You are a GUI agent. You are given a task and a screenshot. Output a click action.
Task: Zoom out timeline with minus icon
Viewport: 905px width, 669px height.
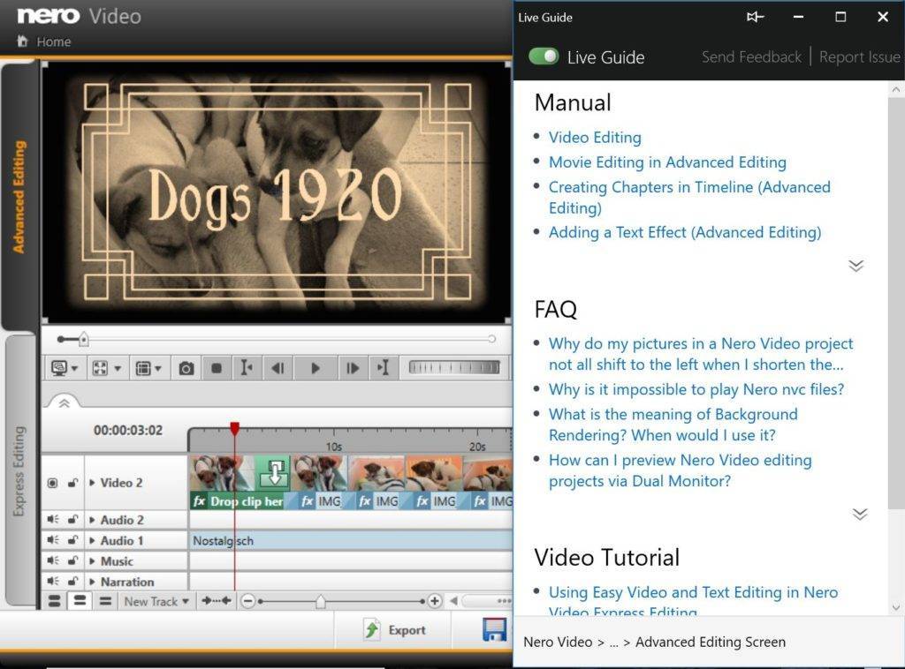(x=248, y=601)
